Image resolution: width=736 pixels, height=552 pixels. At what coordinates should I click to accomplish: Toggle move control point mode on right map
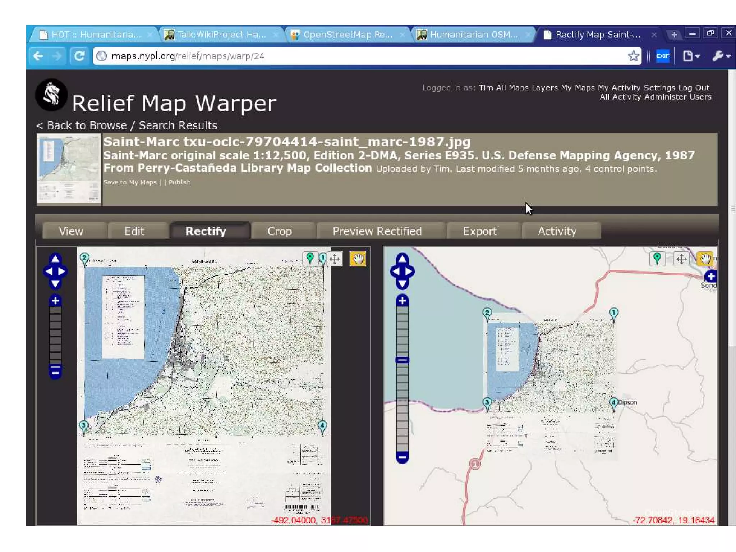tap(681, 259)
